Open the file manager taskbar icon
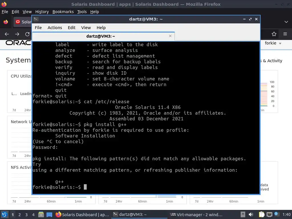This screenshot has width=292, height=219. pos(41,214)
